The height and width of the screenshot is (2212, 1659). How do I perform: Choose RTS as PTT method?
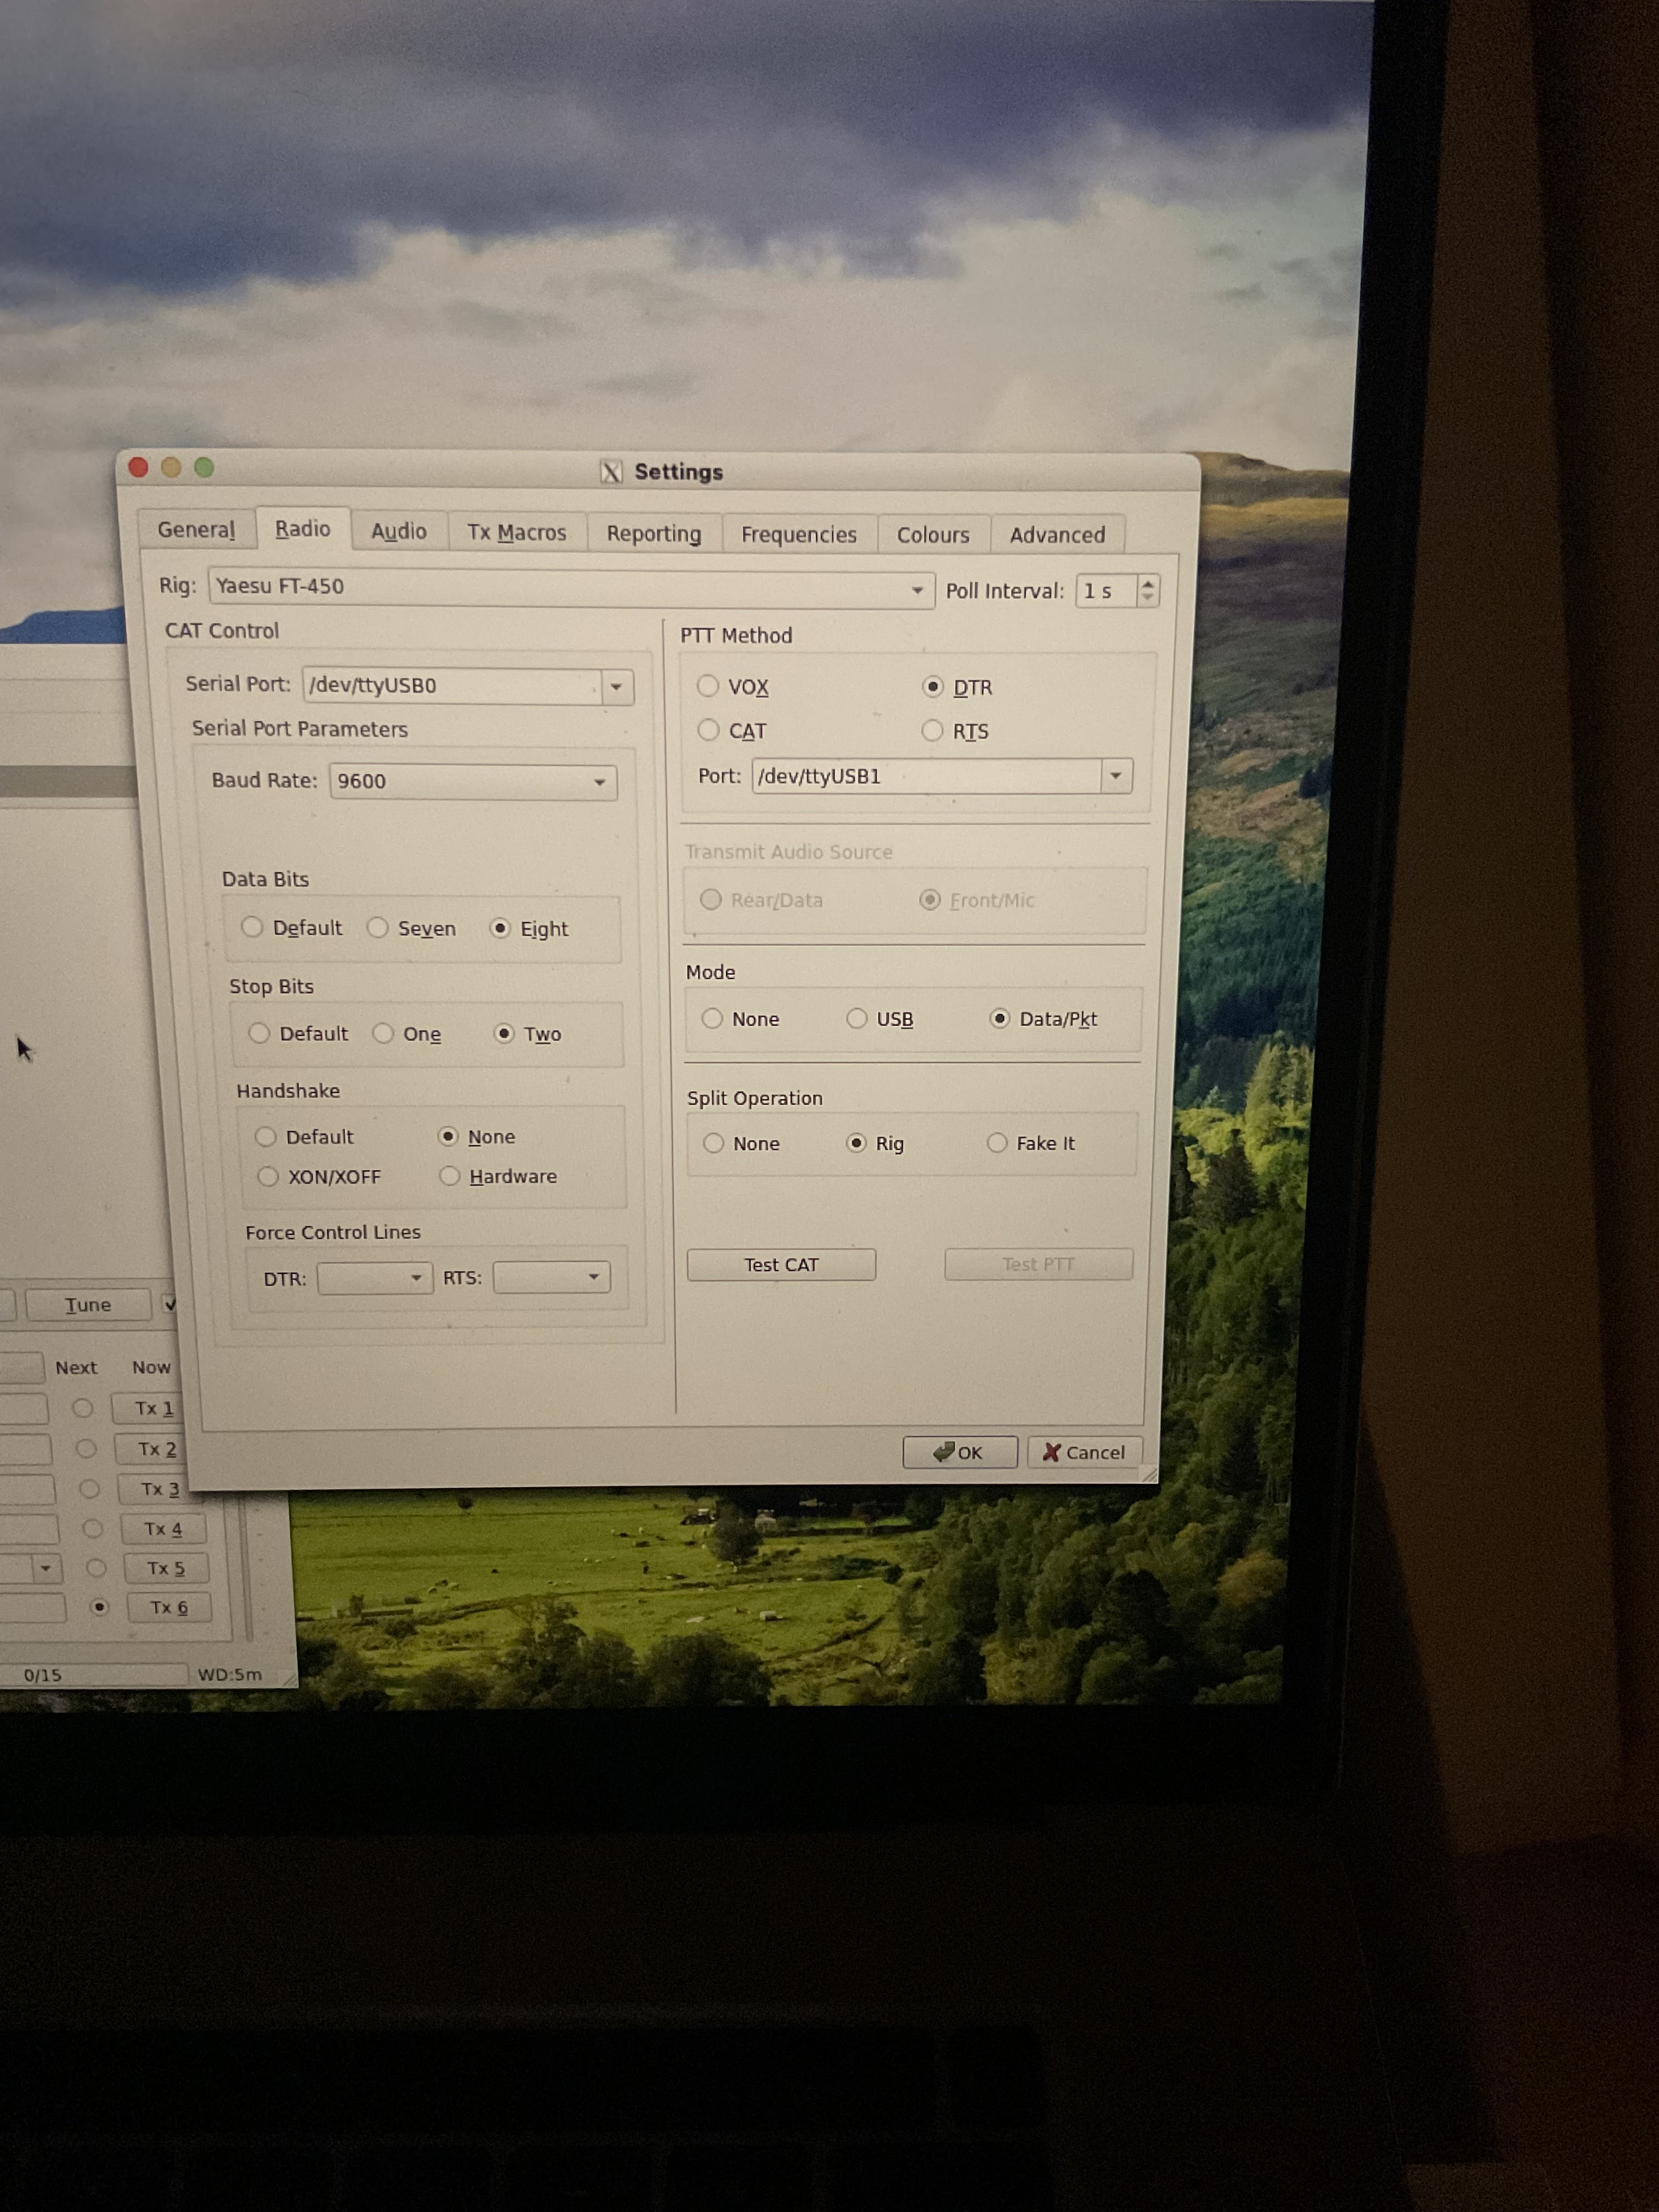[x=932, y=731]
